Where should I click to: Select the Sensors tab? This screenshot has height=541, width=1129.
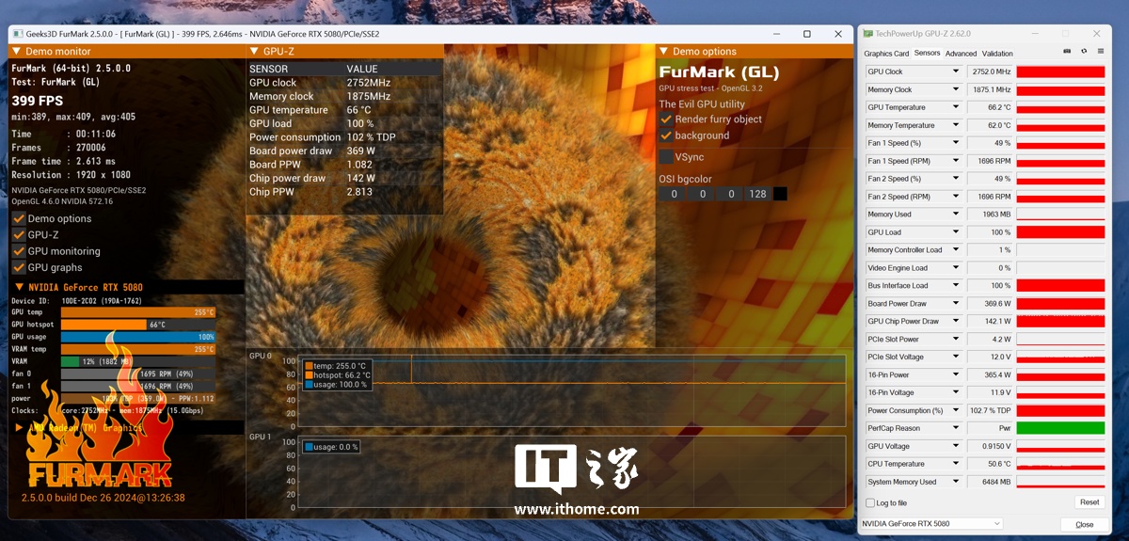(927, 54)
